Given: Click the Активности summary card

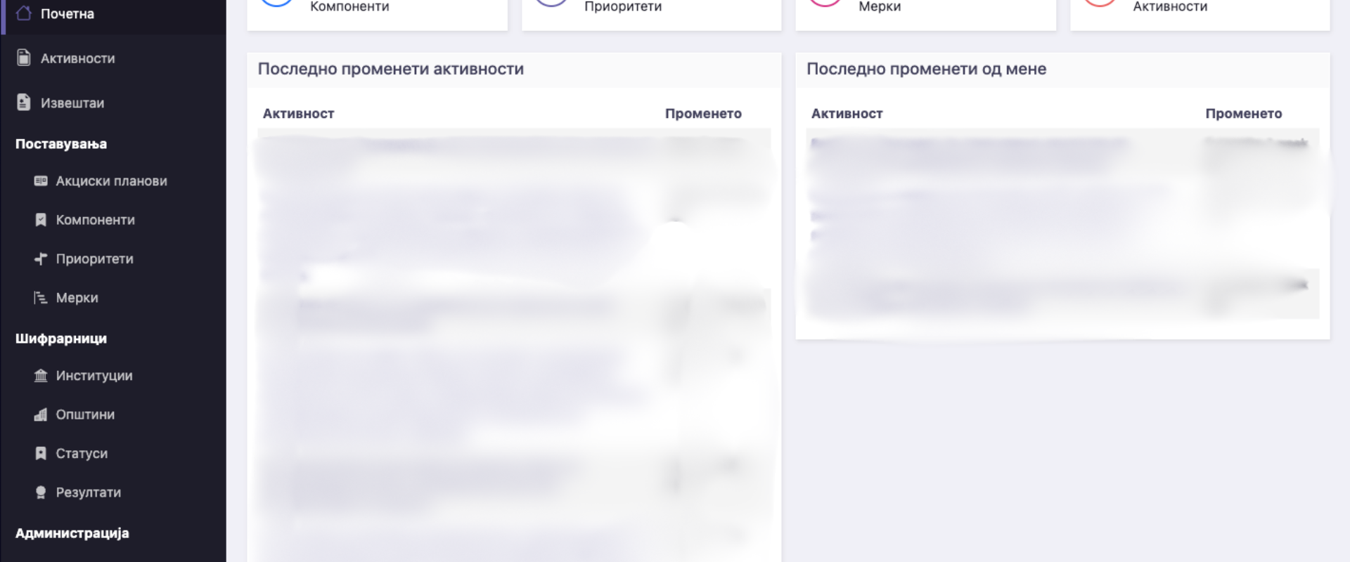Looking at the screenshot, I should click(1200, 14).
